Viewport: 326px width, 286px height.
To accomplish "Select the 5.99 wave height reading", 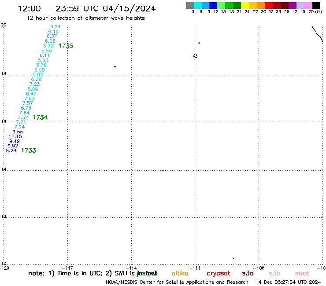I will click(33, 89).
